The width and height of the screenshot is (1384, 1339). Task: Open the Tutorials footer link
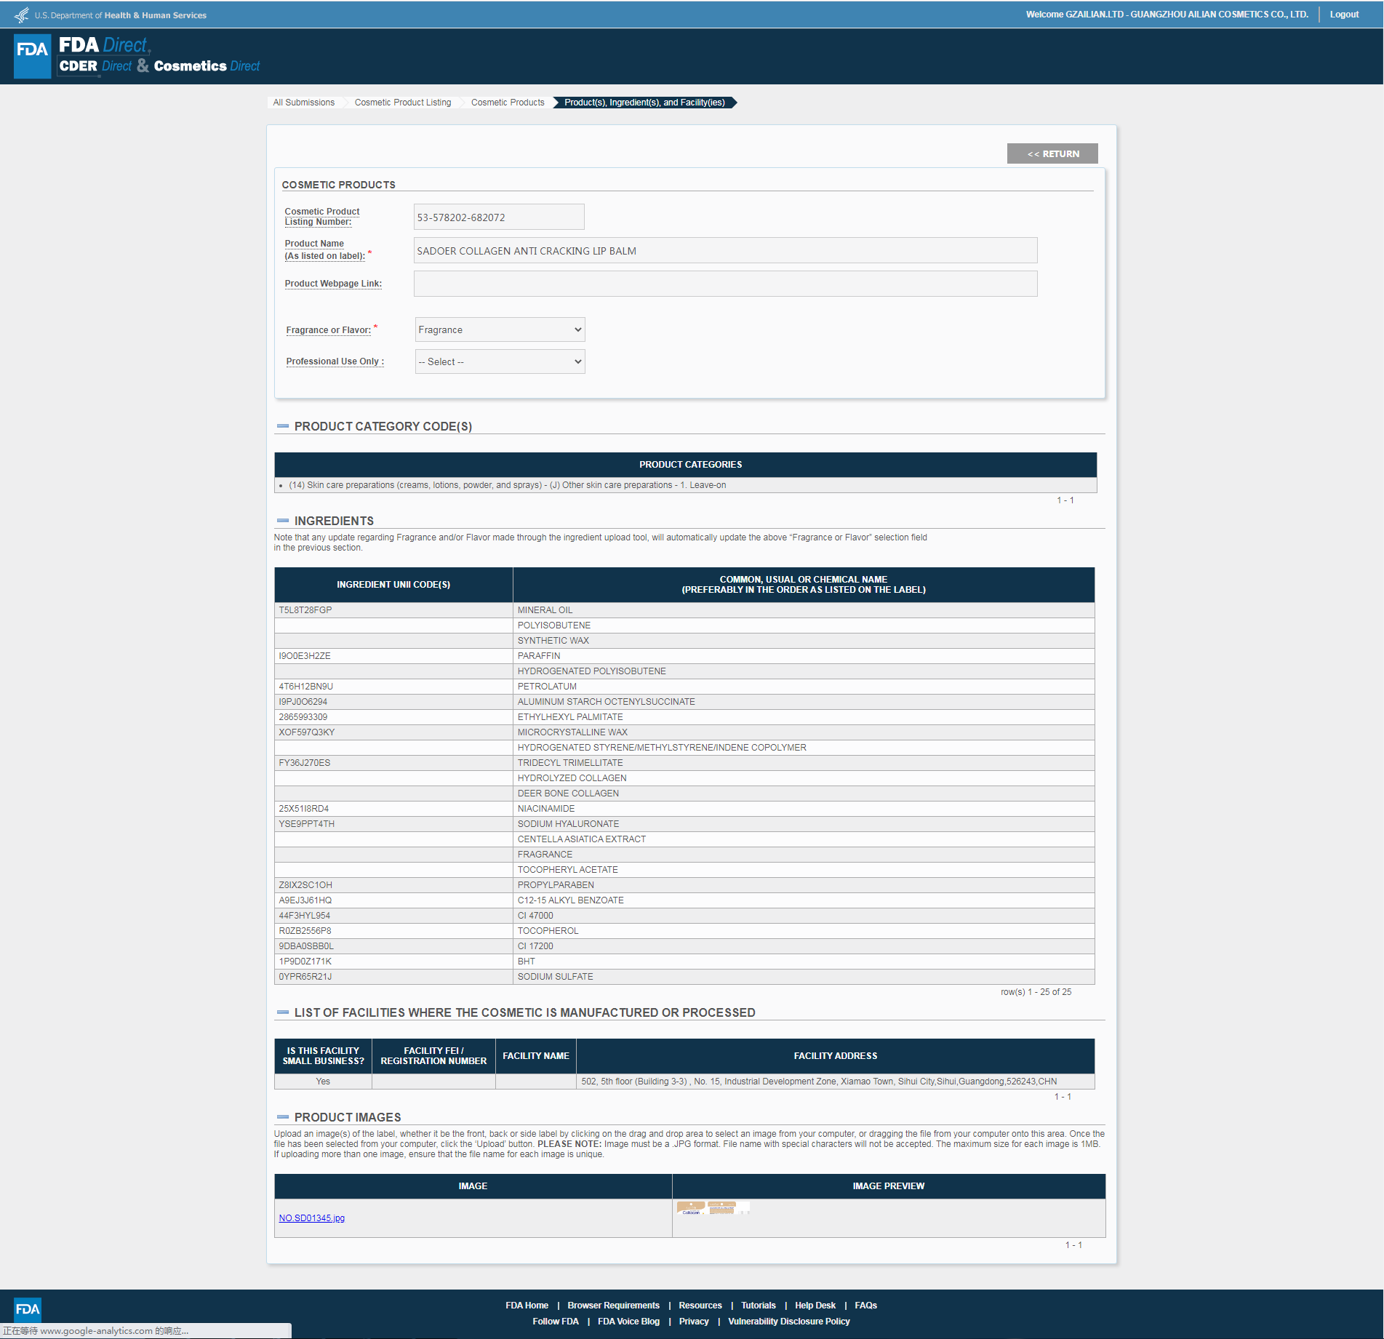click(758, 1306)
